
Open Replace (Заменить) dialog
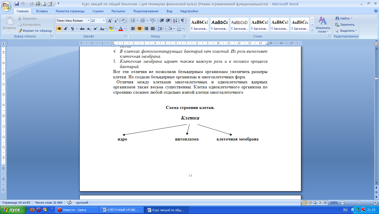pos(345,25)
